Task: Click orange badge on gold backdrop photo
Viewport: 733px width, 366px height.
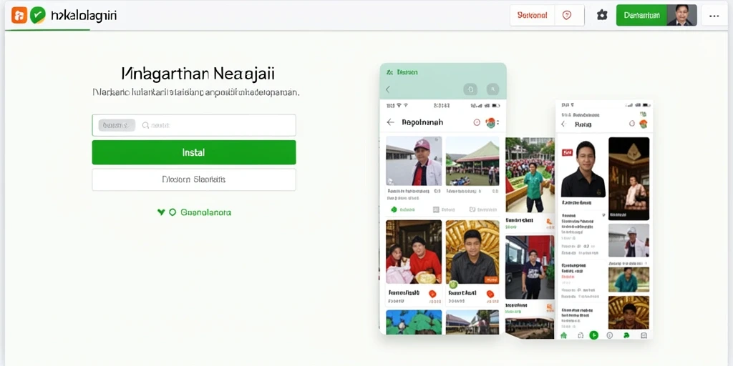Action: tap(491, 280)
